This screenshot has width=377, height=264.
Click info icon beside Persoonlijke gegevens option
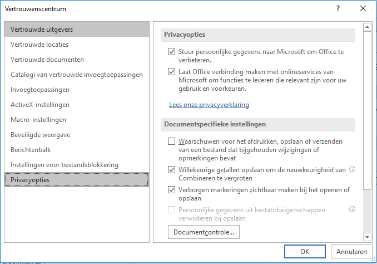(352, 209)
